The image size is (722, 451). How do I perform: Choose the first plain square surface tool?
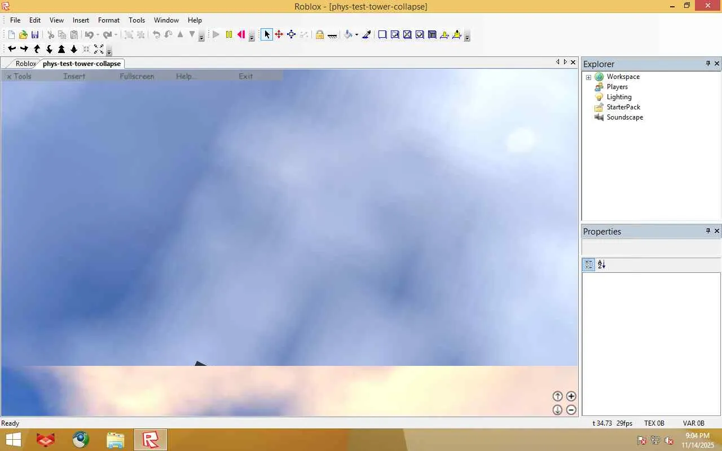(x=382, y=35)
